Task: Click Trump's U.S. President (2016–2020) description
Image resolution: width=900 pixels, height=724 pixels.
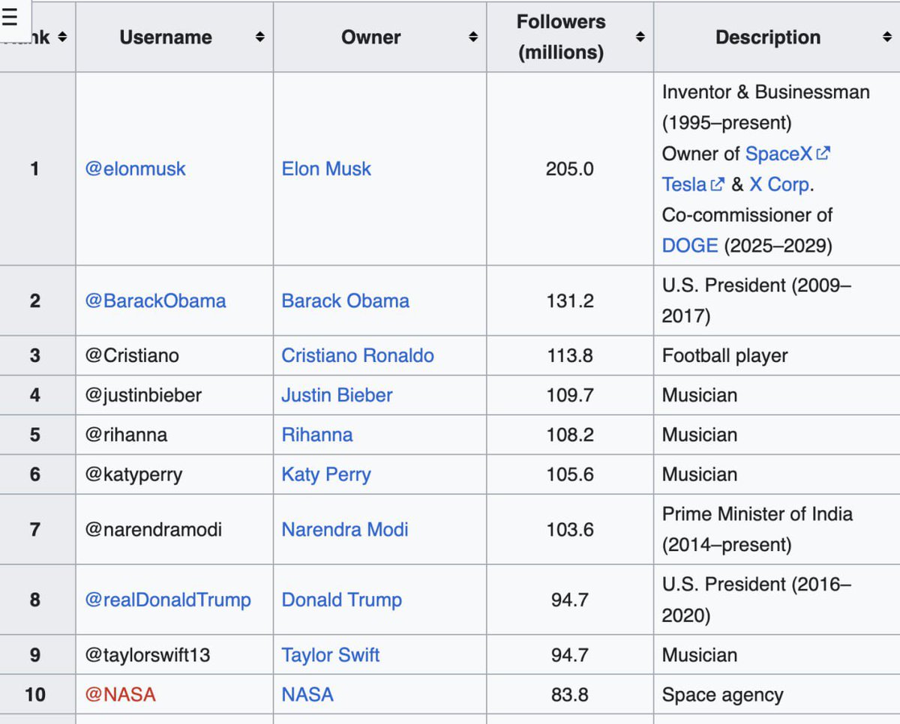Action: [x=756, y=600]
